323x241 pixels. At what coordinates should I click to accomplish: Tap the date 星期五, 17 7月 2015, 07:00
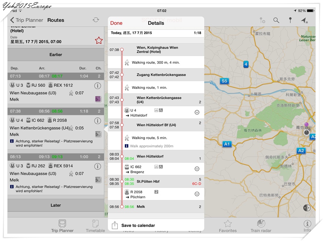coord(36,42)
